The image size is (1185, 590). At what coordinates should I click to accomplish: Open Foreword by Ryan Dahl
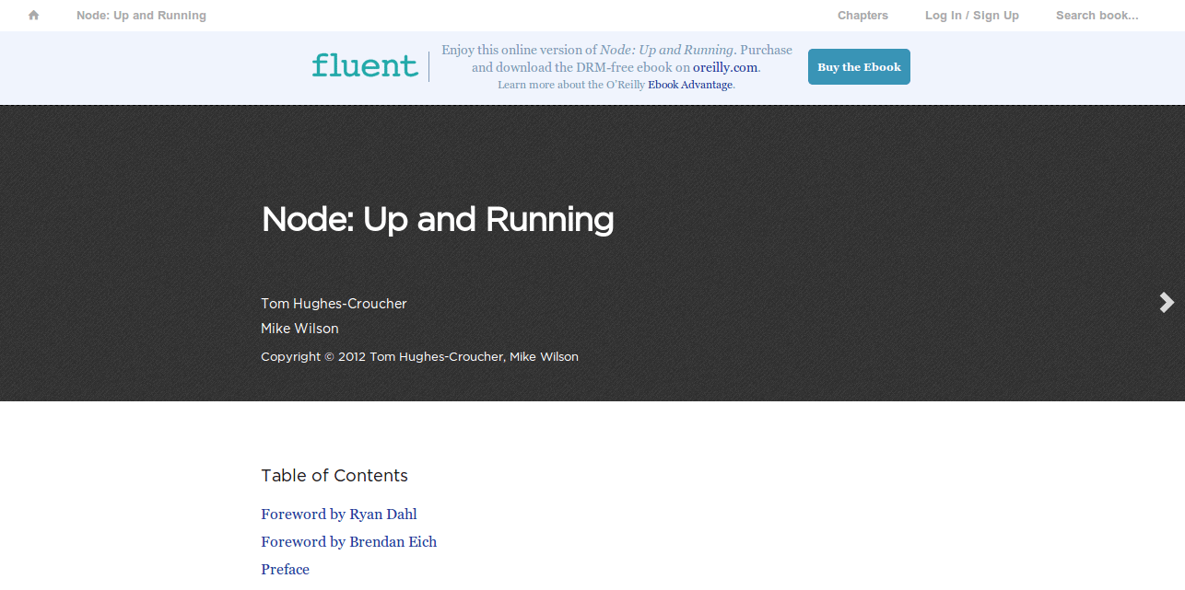coord(339,515)
